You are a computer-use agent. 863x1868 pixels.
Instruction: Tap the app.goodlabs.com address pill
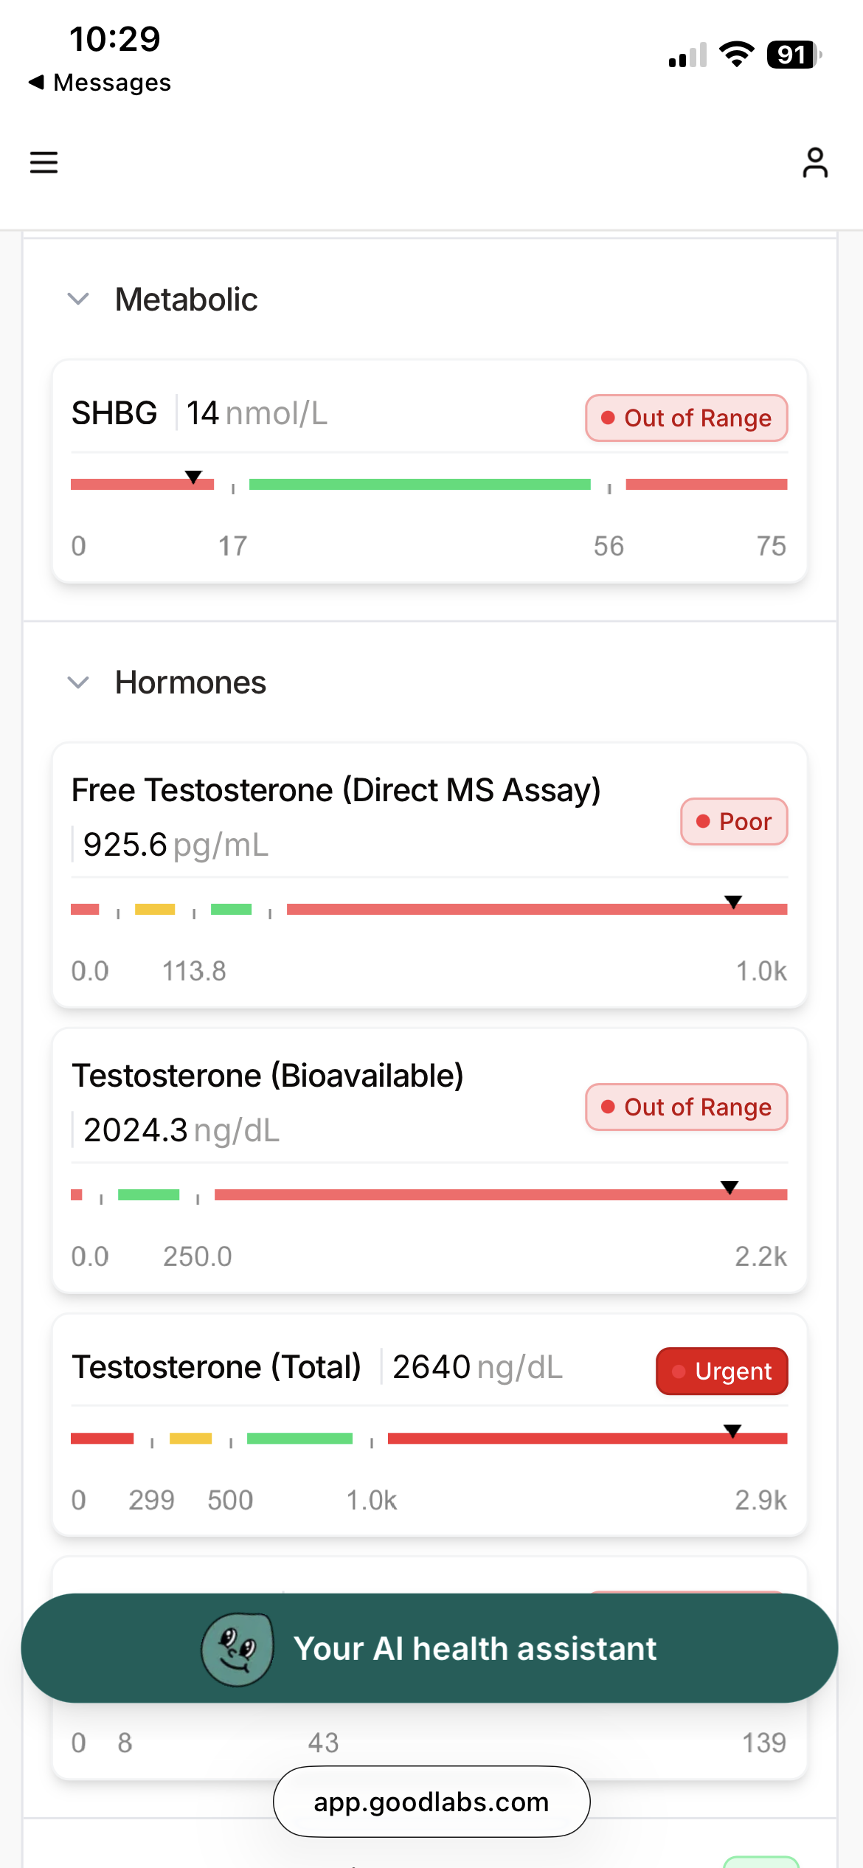point(431,1802)
